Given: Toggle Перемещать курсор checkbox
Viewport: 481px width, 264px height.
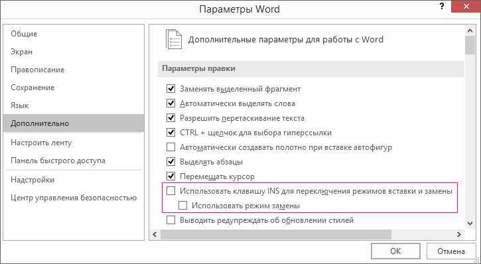Looking at the screenshot, I should click(x=171, y=176).
